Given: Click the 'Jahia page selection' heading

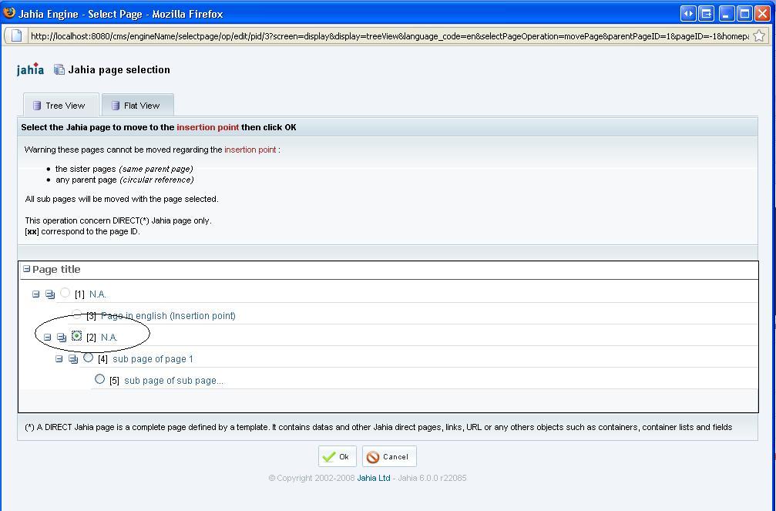Looking at the screenshot, I should tap(119, 70).
